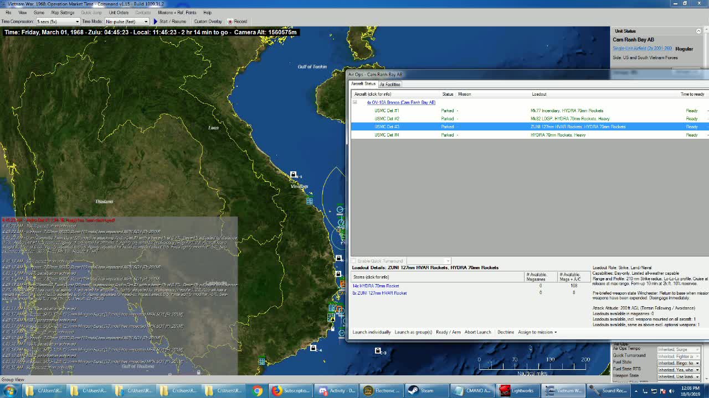709x398 pixels.
Task: Toggle the Enable Quick Turnaround checkbox
Action: pyautogui.click(x=354, y=261)
